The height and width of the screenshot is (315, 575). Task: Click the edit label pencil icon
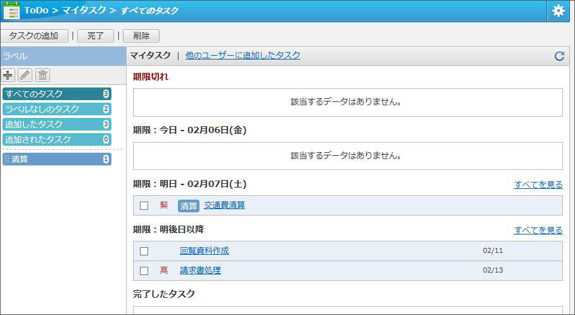25,75
